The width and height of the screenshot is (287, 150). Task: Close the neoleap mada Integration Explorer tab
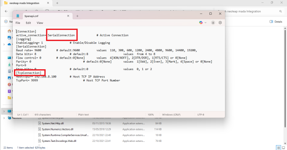(x=48, y=3)
